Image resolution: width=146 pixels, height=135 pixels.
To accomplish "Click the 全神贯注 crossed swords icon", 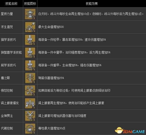I will point(30,116).
